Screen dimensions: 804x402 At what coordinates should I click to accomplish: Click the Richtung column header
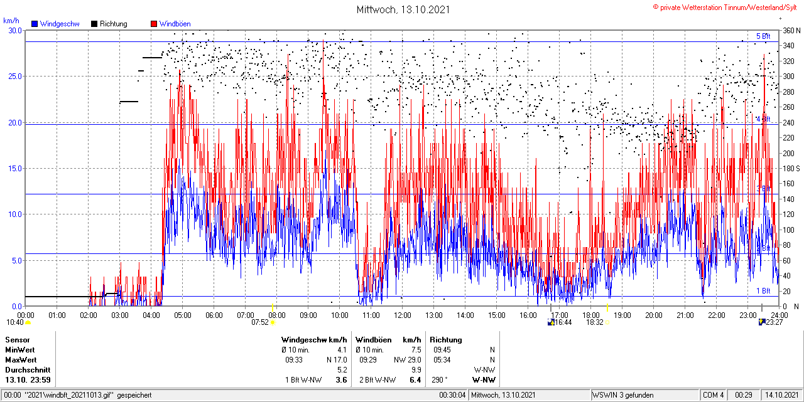[445, 339]
